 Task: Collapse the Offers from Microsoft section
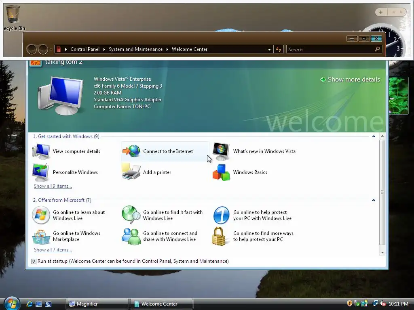374,200
